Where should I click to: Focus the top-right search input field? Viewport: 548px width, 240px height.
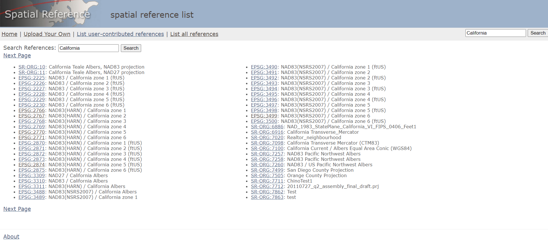(495, 33)
